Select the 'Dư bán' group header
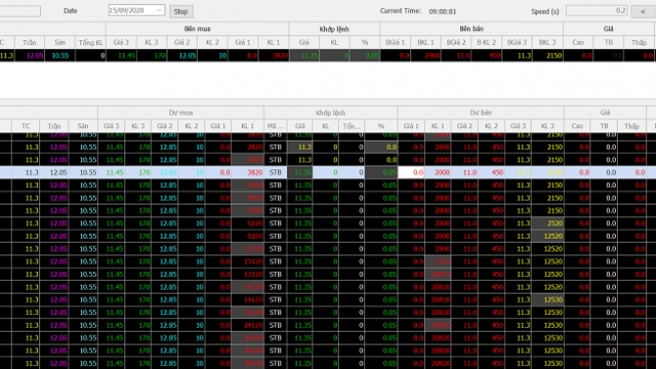The width and height of the screenshot is (656, 369). tap(481, 113)
